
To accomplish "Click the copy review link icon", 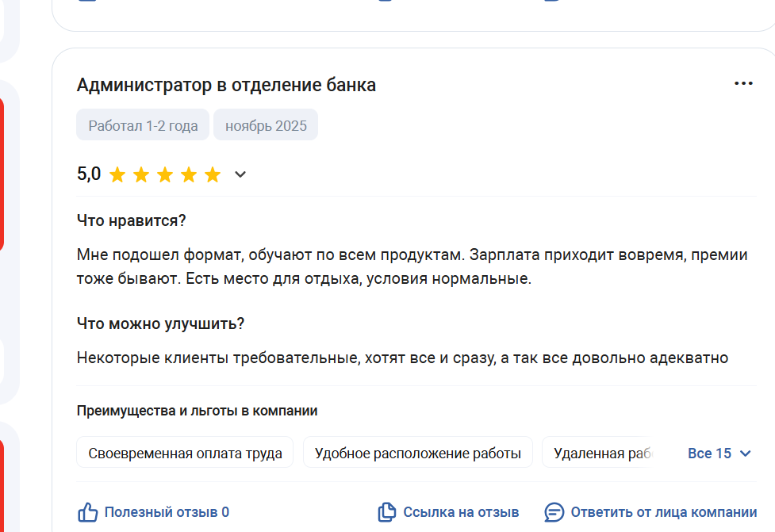I will click(386, 512).
